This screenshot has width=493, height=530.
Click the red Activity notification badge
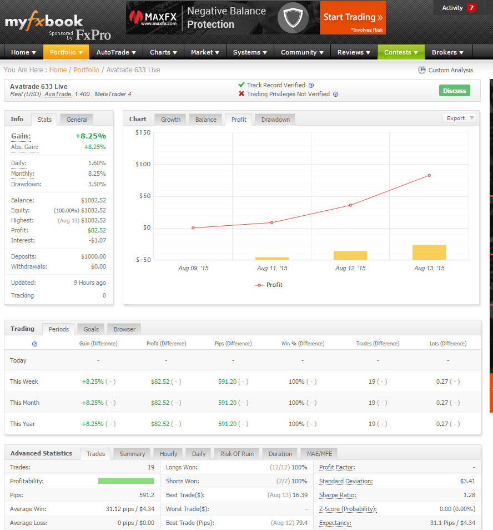point(471,8)
